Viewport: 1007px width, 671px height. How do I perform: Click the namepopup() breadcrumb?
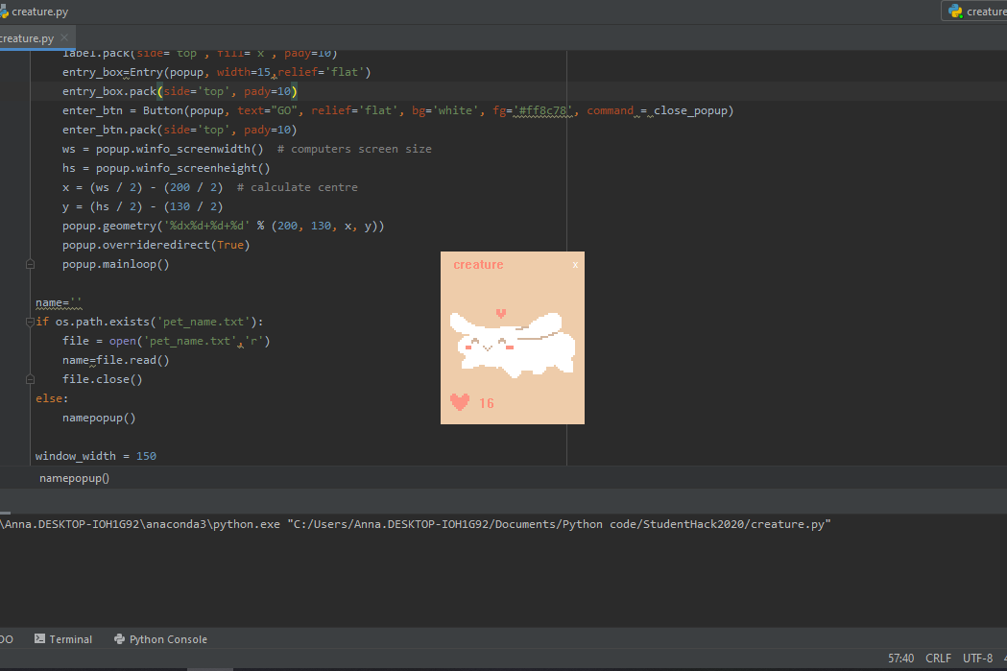[x=75, y=478]
